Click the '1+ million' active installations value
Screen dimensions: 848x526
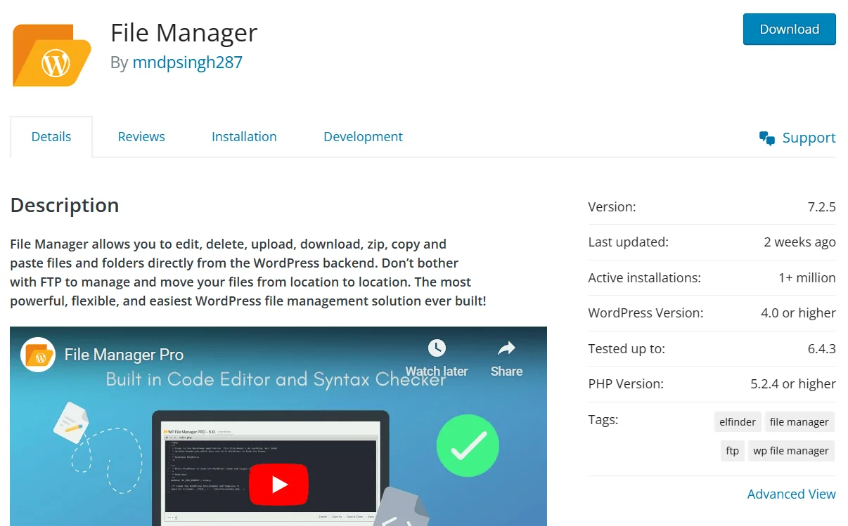pos(807,277)
